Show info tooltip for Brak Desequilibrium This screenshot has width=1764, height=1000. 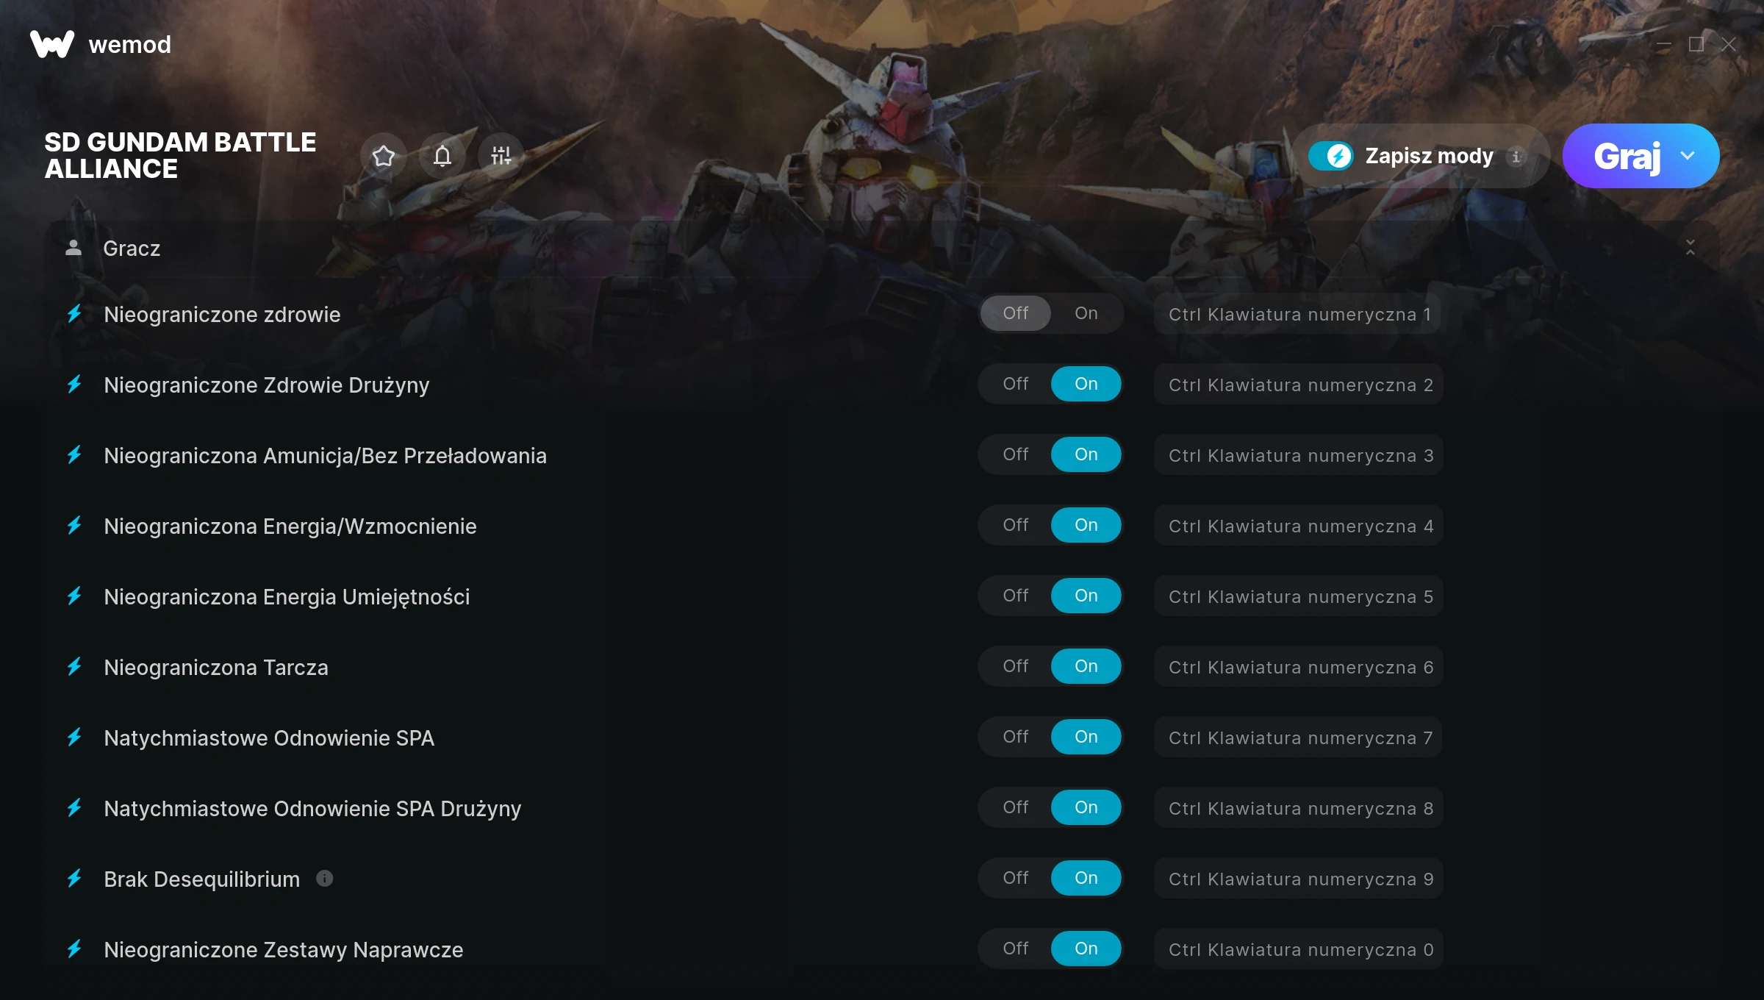pos(325,878)
